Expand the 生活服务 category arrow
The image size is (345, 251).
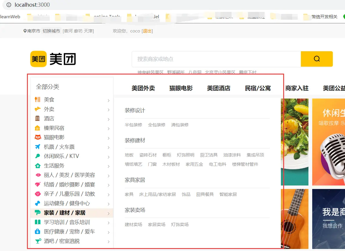click(109, 166)
